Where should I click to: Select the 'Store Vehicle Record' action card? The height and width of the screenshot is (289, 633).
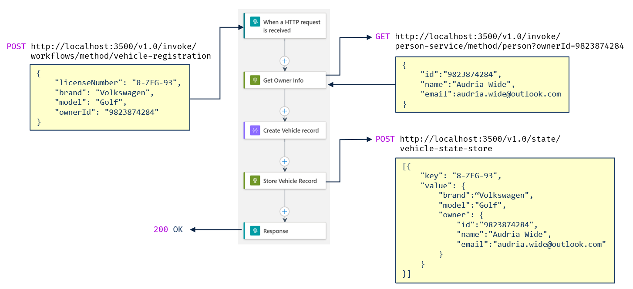click(285, 181)
